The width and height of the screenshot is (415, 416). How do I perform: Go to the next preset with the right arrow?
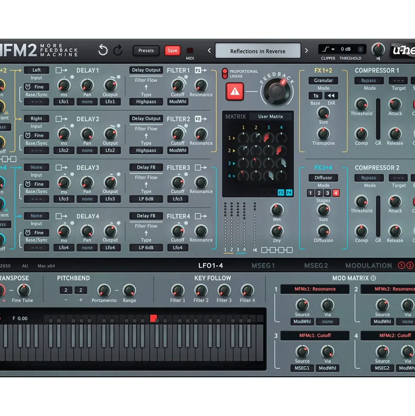click(307, 50)
